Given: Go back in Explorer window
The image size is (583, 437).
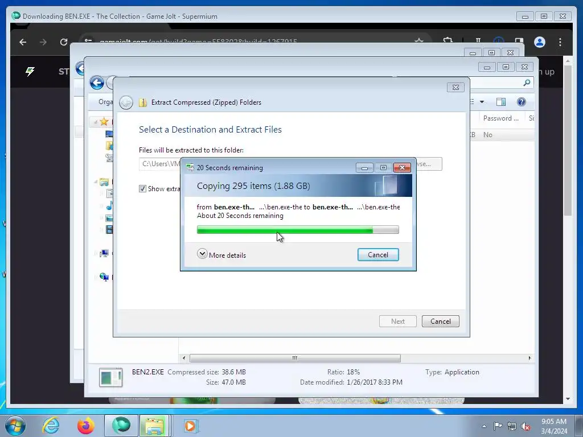Looking at the screenshot, I should [x=97, y=83].
